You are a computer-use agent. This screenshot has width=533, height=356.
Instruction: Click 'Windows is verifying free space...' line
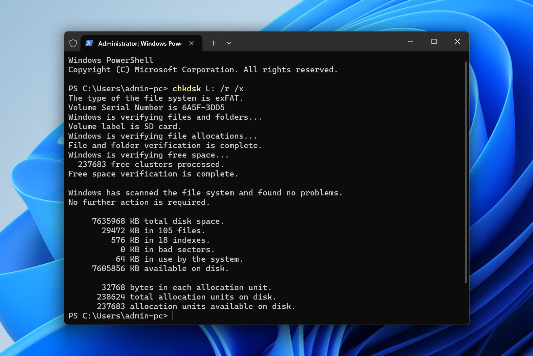(149, 155)
